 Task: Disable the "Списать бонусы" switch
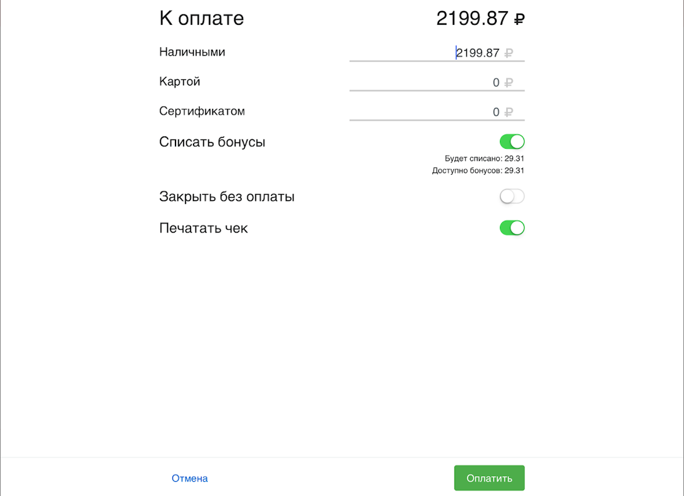(x=512, y=142)
